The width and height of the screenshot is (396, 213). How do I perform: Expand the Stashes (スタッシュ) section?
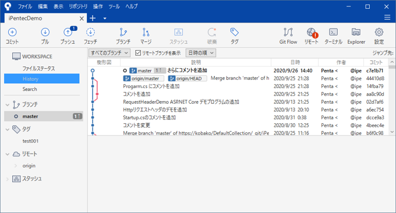tap(8, 179)
